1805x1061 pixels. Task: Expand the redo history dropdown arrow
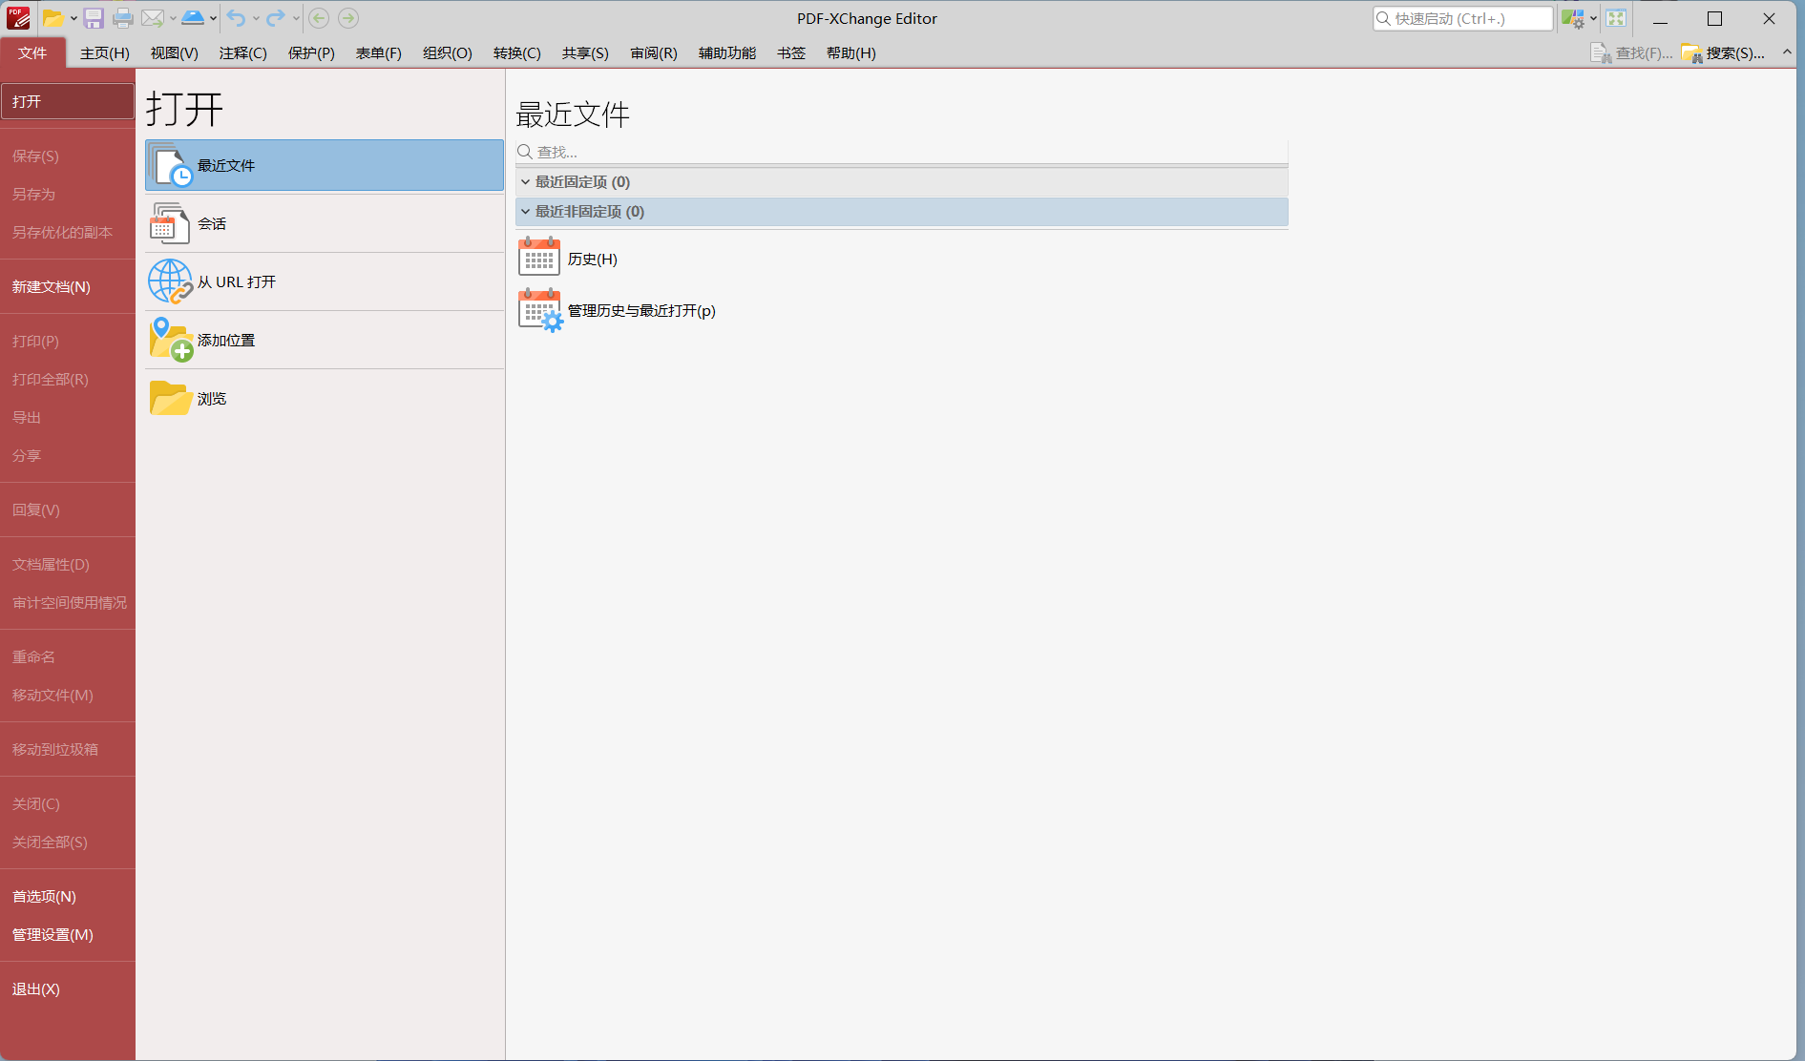(296, 18)
